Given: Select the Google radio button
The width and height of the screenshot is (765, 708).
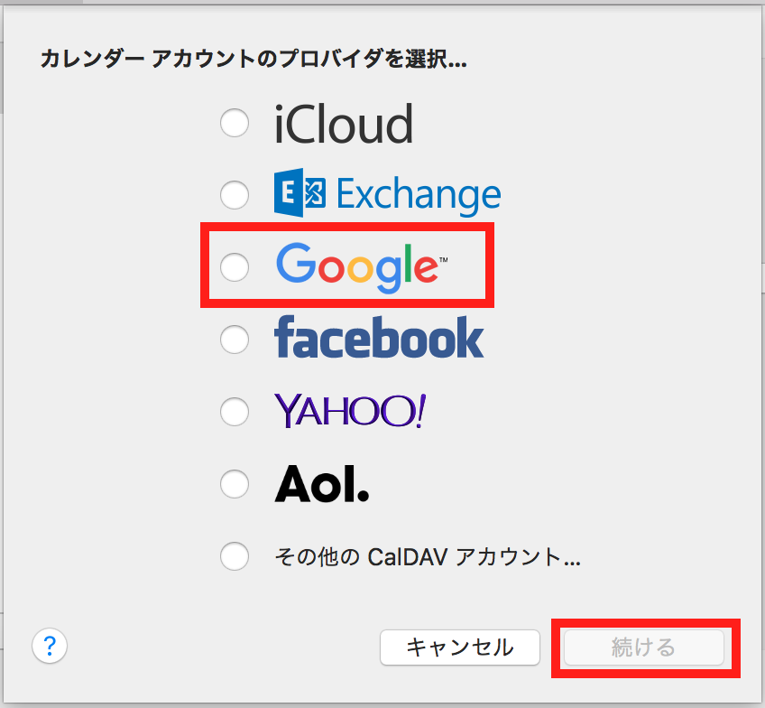Looking at the screenshot, I should click(235, 267).
